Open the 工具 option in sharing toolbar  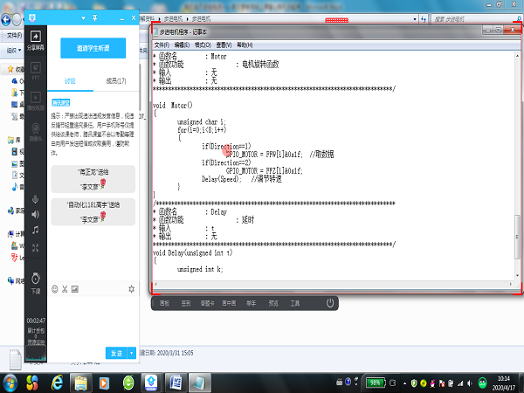point(295,303)
